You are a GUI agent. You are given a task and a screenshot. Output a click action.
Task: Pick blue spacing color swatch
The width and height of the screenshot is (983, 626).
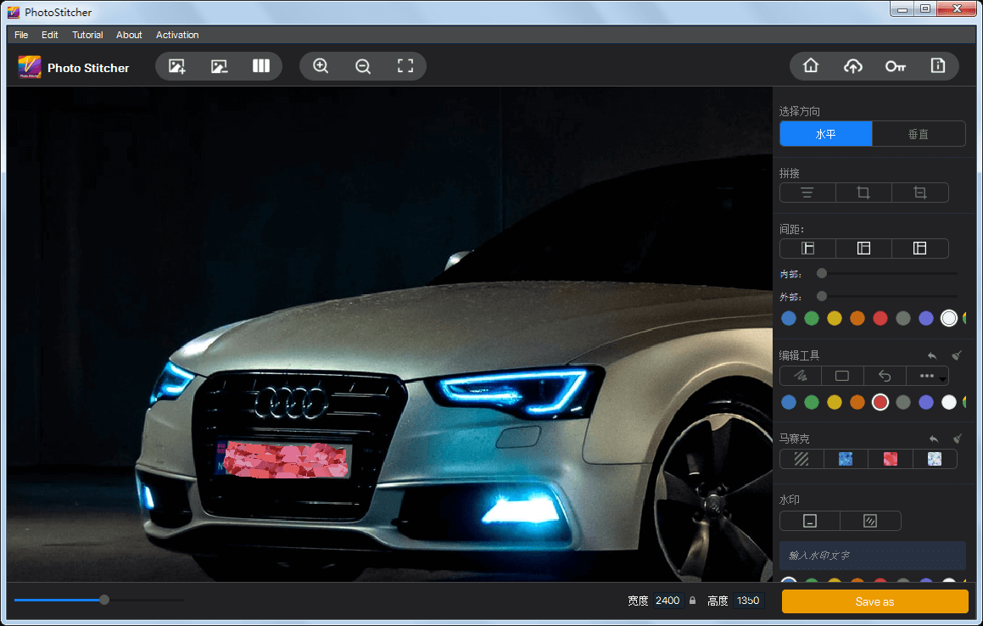pyautogui.click(x=789, y=319)
